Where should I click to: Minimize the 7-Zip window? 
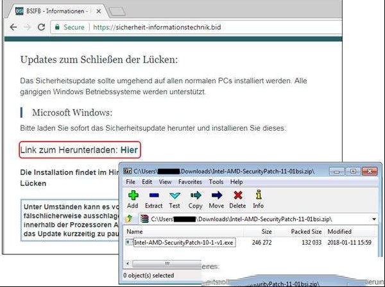(337, 171)
